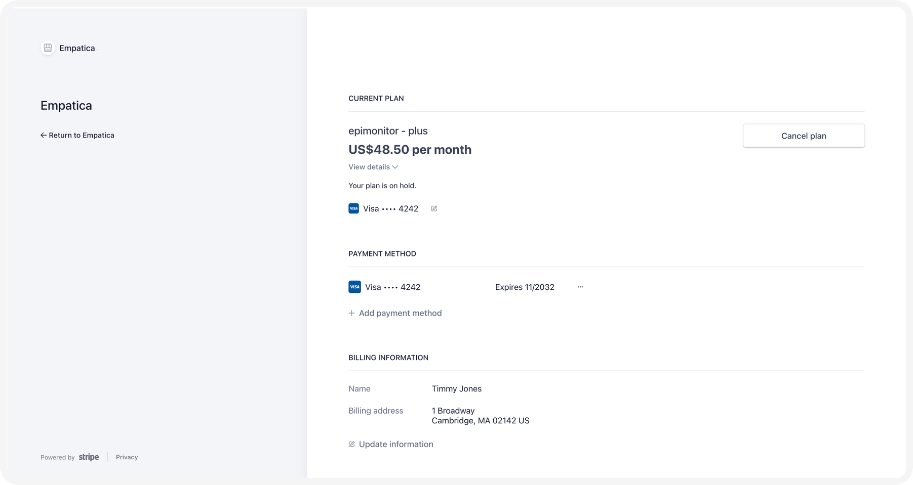Update billing information
The width and height of the screenshot is (913, 485).
pyautogui.click(x=391, y=444)
